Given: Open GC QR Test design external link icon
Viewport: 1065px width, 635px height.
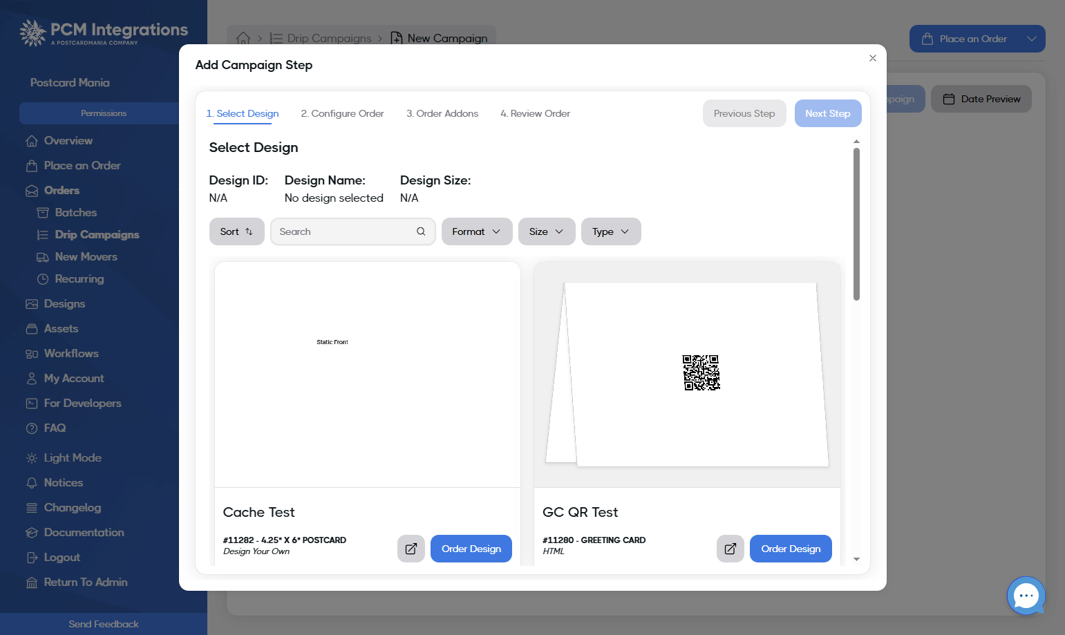Looking at the screenshot, I should [x=731, y=549].
